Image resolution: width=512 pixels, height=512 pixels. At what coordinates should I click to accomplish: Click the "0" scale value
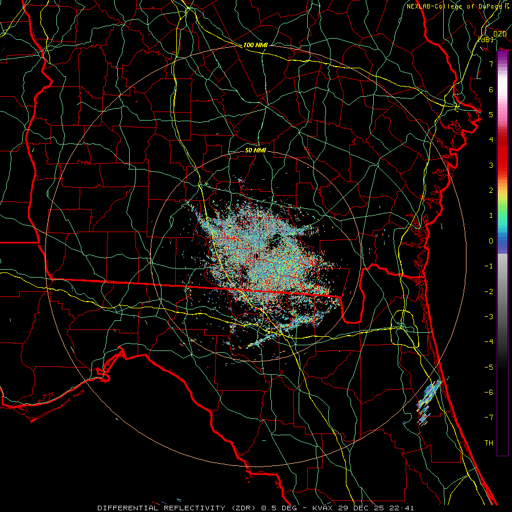tap(491, 241)
